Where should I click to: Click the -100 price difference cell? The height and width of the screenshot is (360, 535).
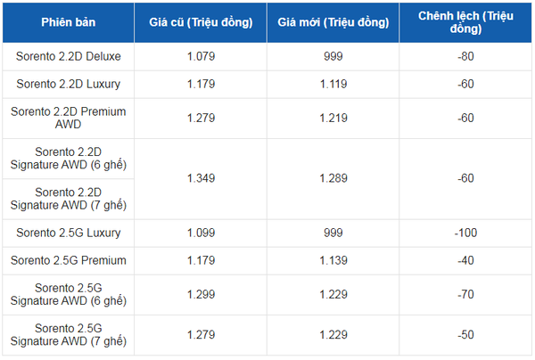(x=465, y=233)
